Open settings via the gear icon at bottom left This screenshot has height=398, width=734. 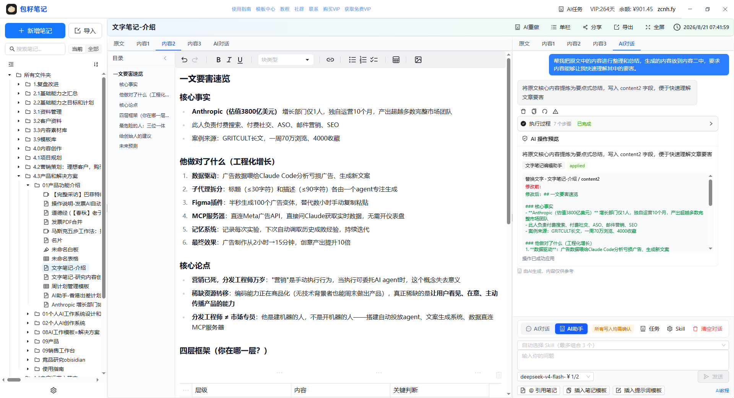tap(54, 390)
